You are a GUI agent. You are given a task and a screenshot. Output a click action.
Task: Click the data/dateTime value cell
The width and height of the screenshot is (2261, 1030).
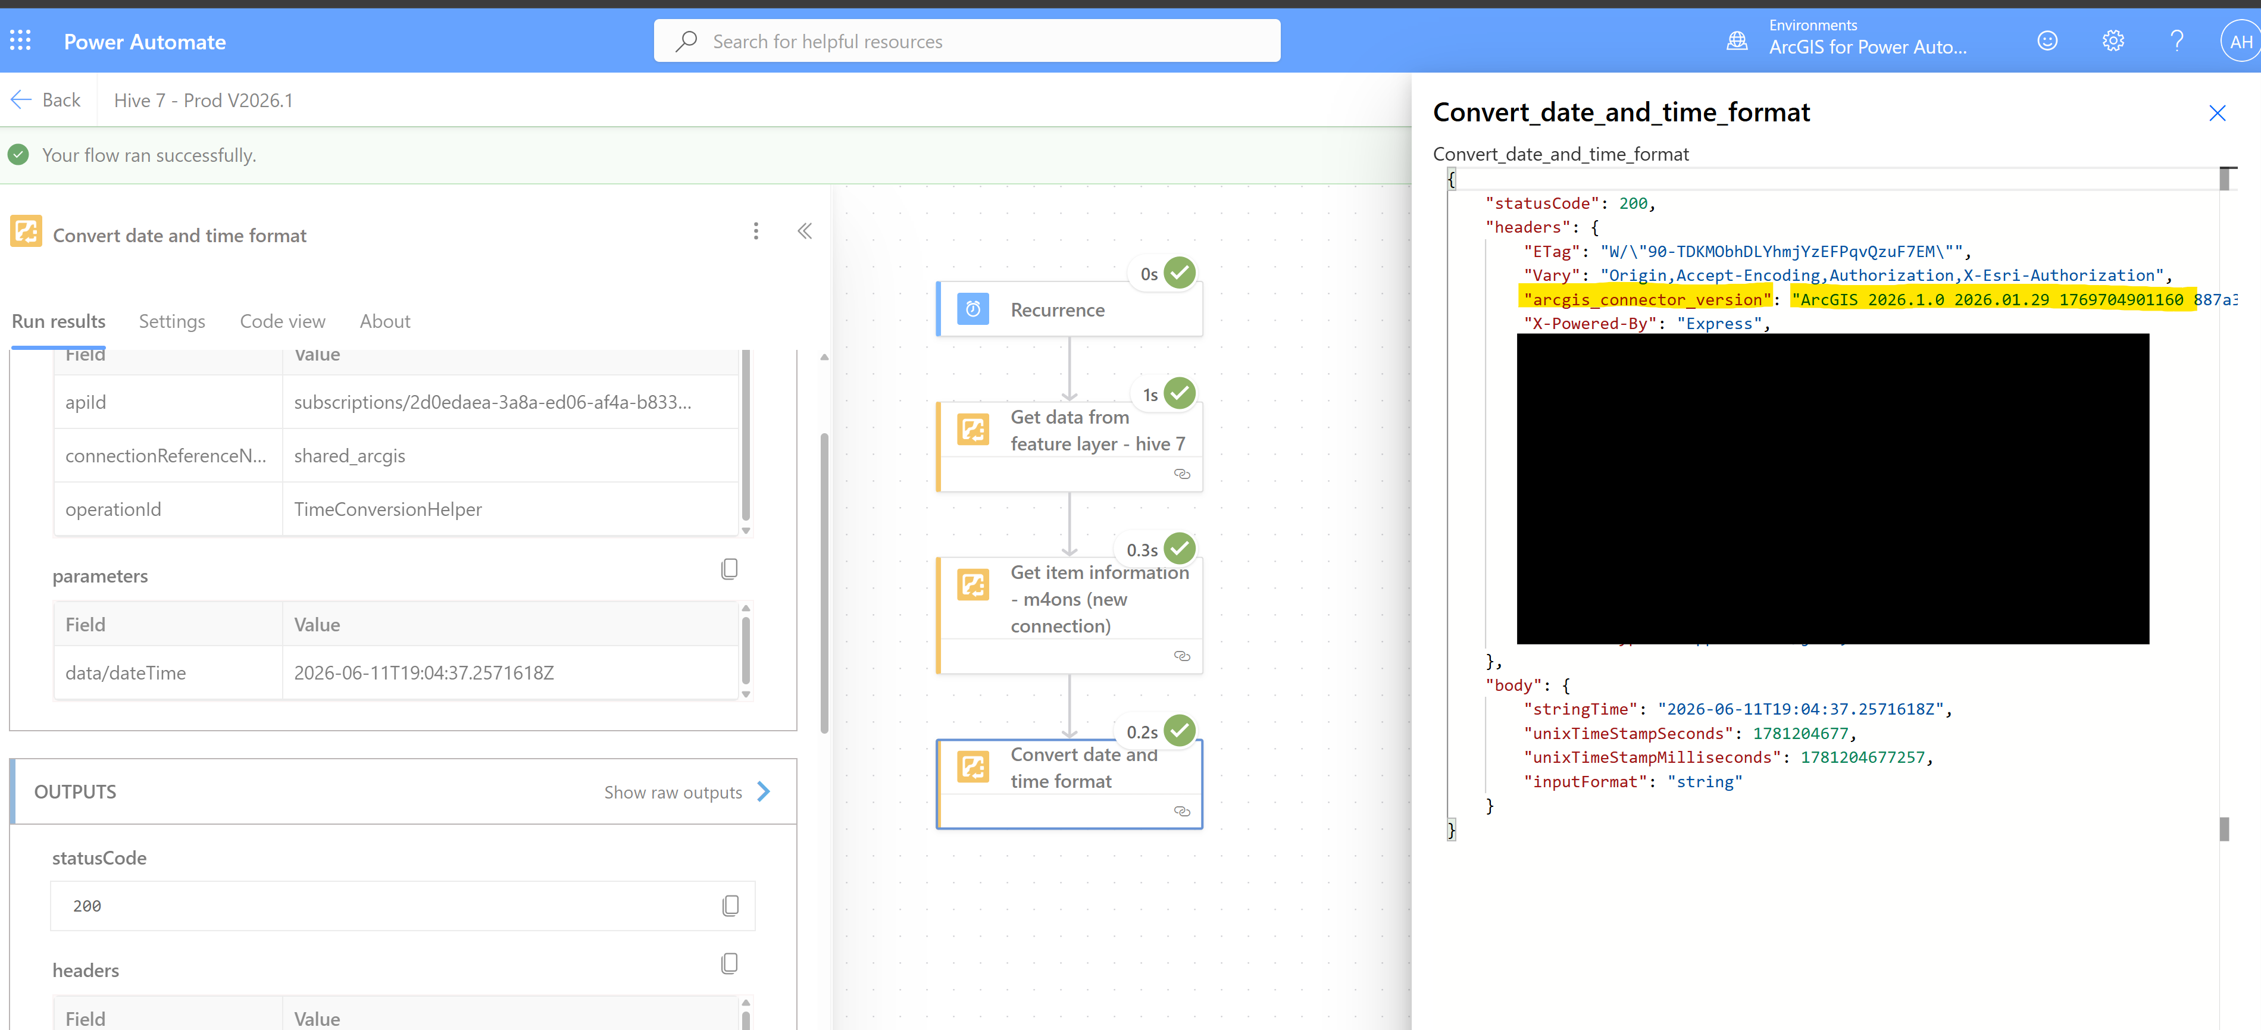511,673
